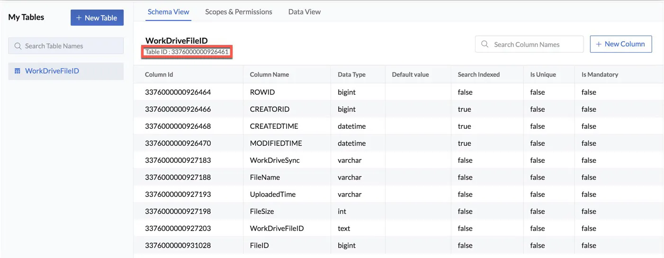Click the Search Indexed header
Screen dimensions: 664x258
(478, 74)
